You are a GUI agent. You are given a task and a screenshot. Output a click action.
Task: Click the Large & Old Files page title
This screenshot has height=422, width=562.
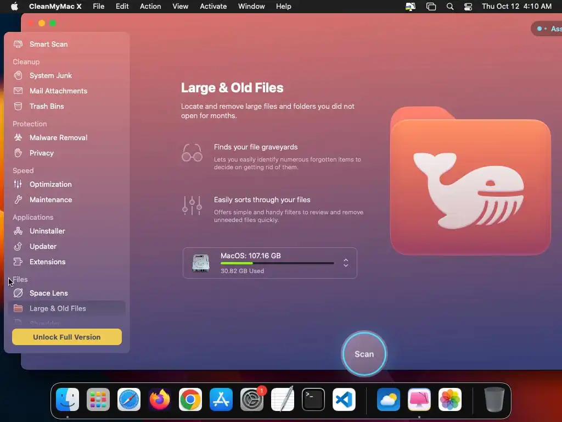(x=232, y=88)
